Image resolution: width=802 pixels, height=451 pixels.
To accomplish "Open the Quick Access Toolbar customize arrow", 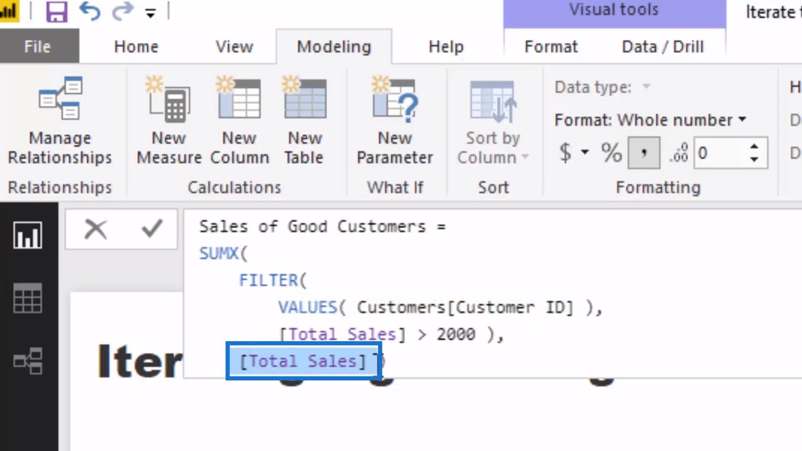I will 150,13.
